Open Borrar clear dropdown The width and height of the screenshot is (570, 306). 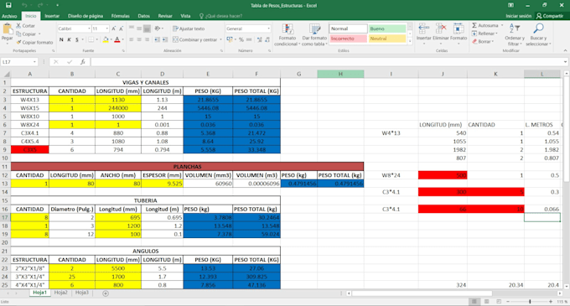coord(483,41)
